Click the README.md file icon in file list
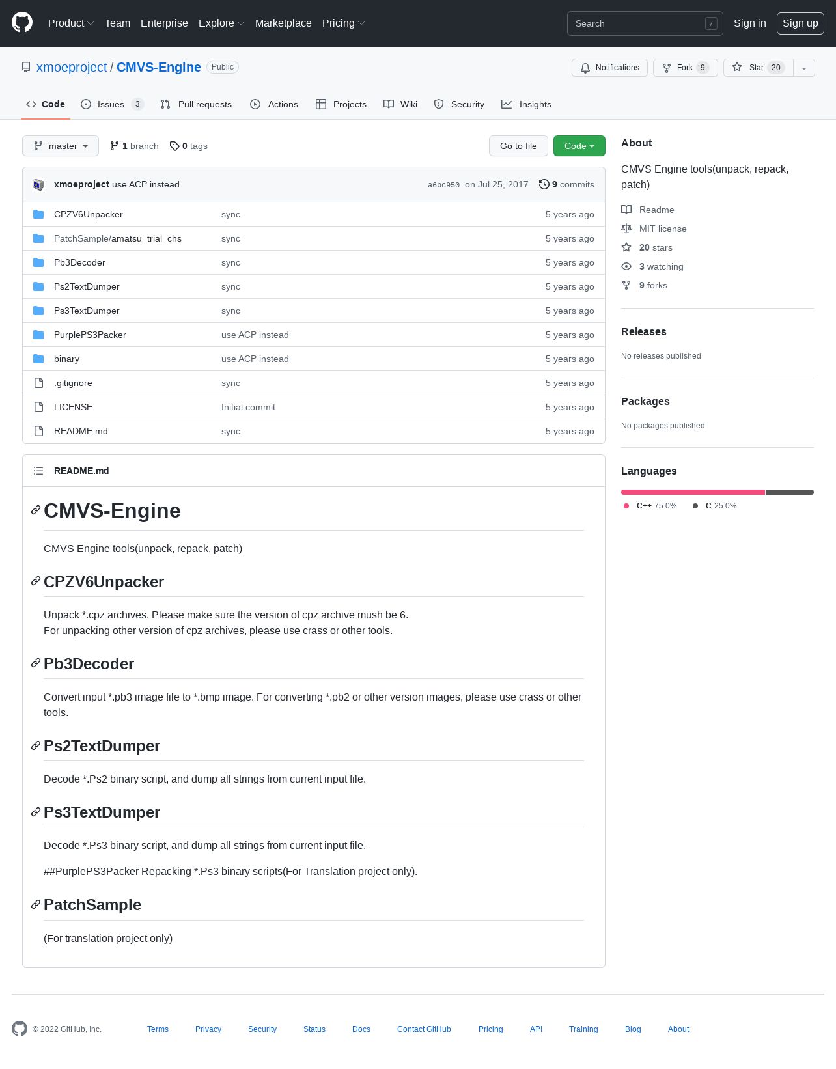Screen dimensions: 836x1069 click(38, 431)
